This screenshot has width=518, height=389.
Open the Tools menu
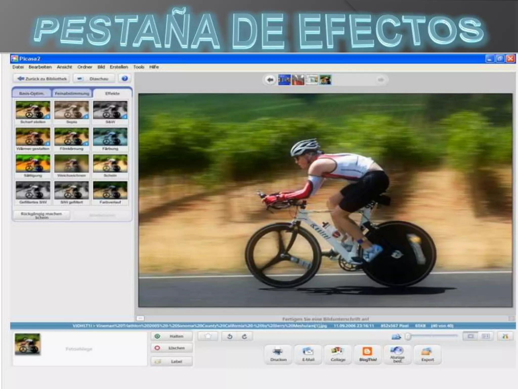[x=139, y=67]
